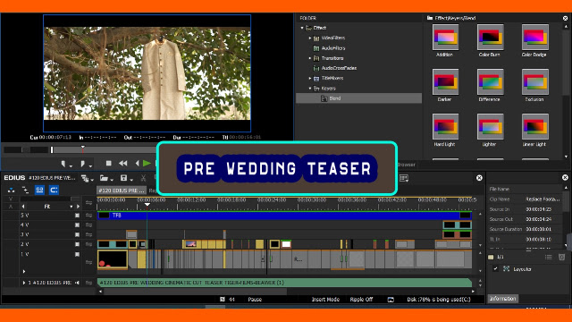Collapse the Keyers folder
Viewport: 572px width, 322px height.
click(310, 89)
